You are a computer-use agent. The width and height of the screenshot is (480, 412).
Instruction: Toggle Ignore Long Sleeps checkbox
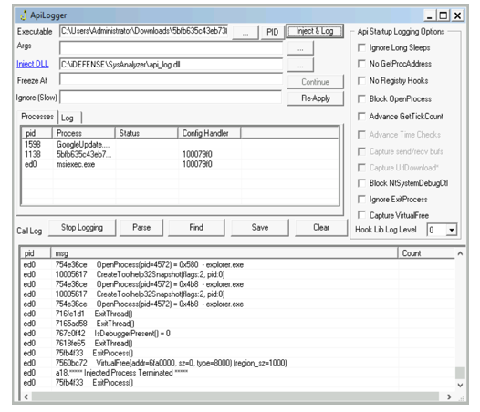(x=361, y=47)
